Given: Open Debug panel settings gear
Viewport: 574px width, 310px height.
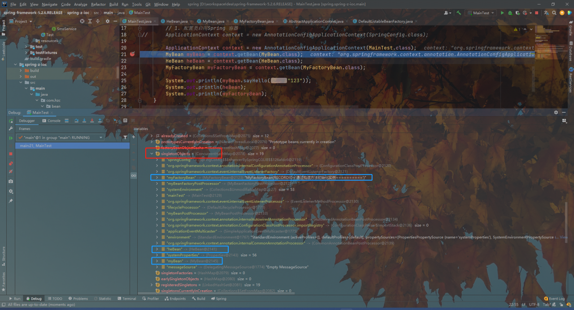Looking at the screenshot, I should [x=11, y=191].
